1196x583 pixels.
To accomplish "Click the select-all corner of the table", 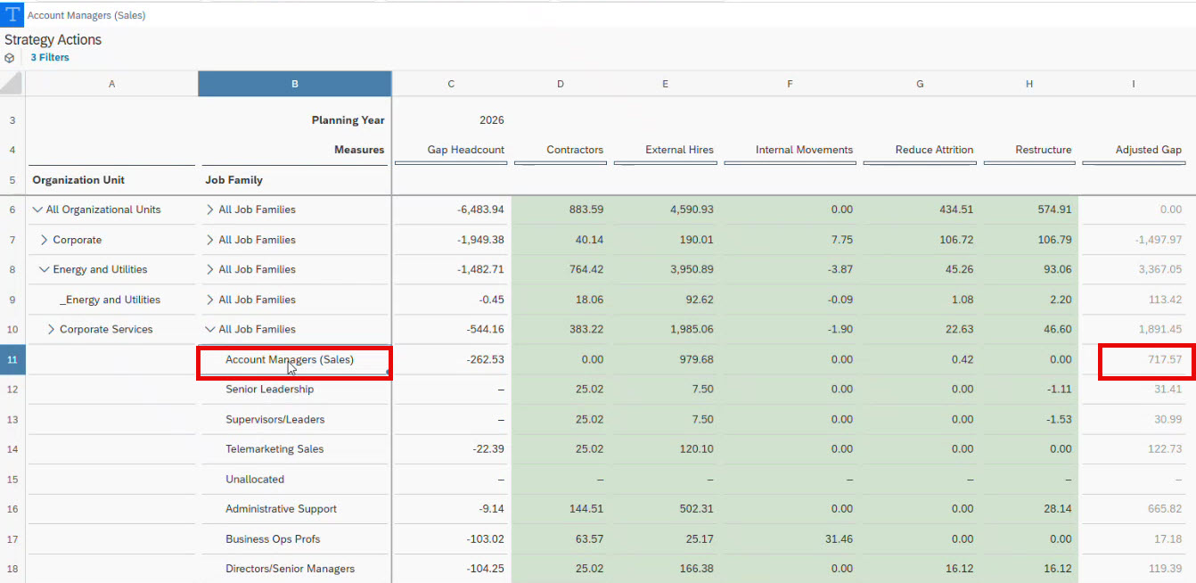I will [12, 84].
